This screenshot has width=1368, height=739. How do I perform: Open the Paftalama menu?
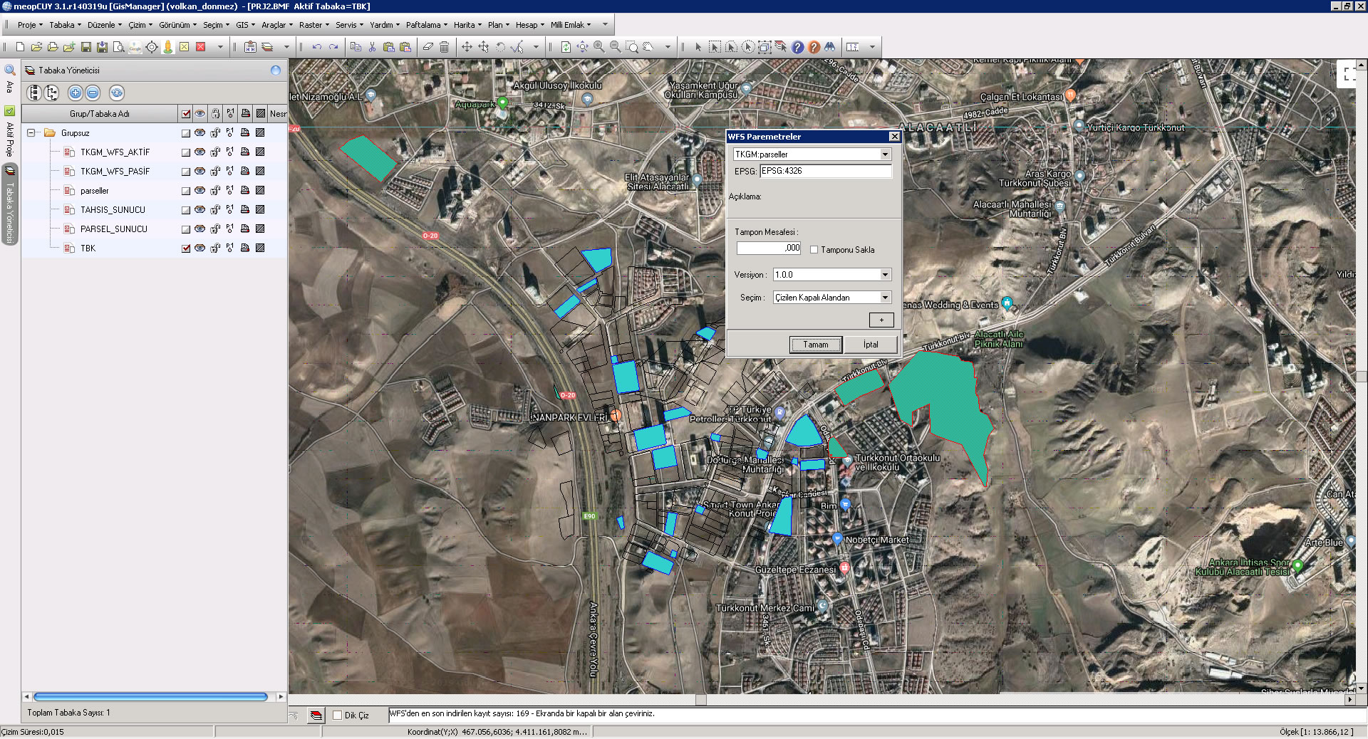tap(427, 25)
